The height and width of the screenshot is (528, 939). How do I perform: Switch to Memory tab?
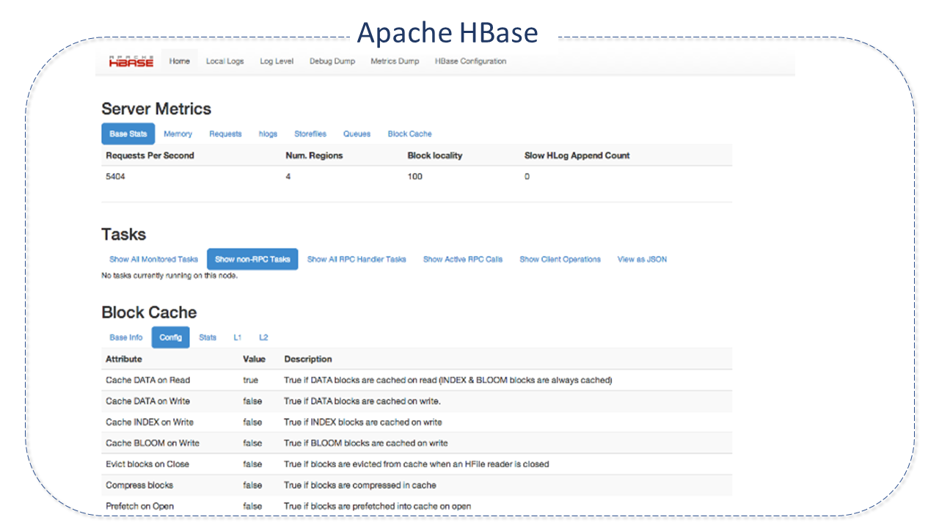[178, 134]
